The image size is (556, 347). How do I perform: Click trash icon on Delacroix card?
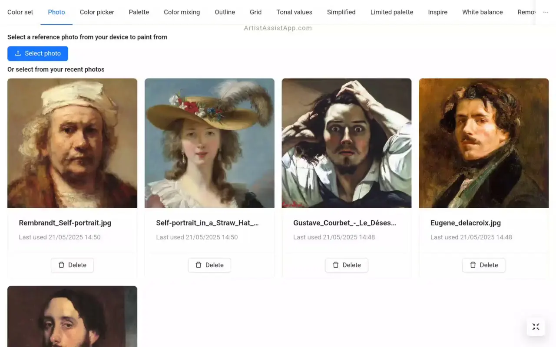[x=473, y=265]
